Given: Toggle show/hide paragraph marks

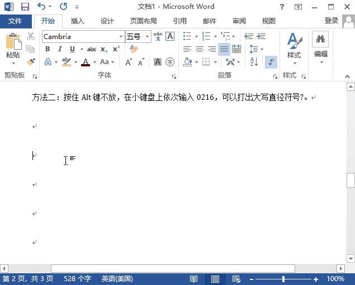Looking at the screenshot, I should [271, 62].
